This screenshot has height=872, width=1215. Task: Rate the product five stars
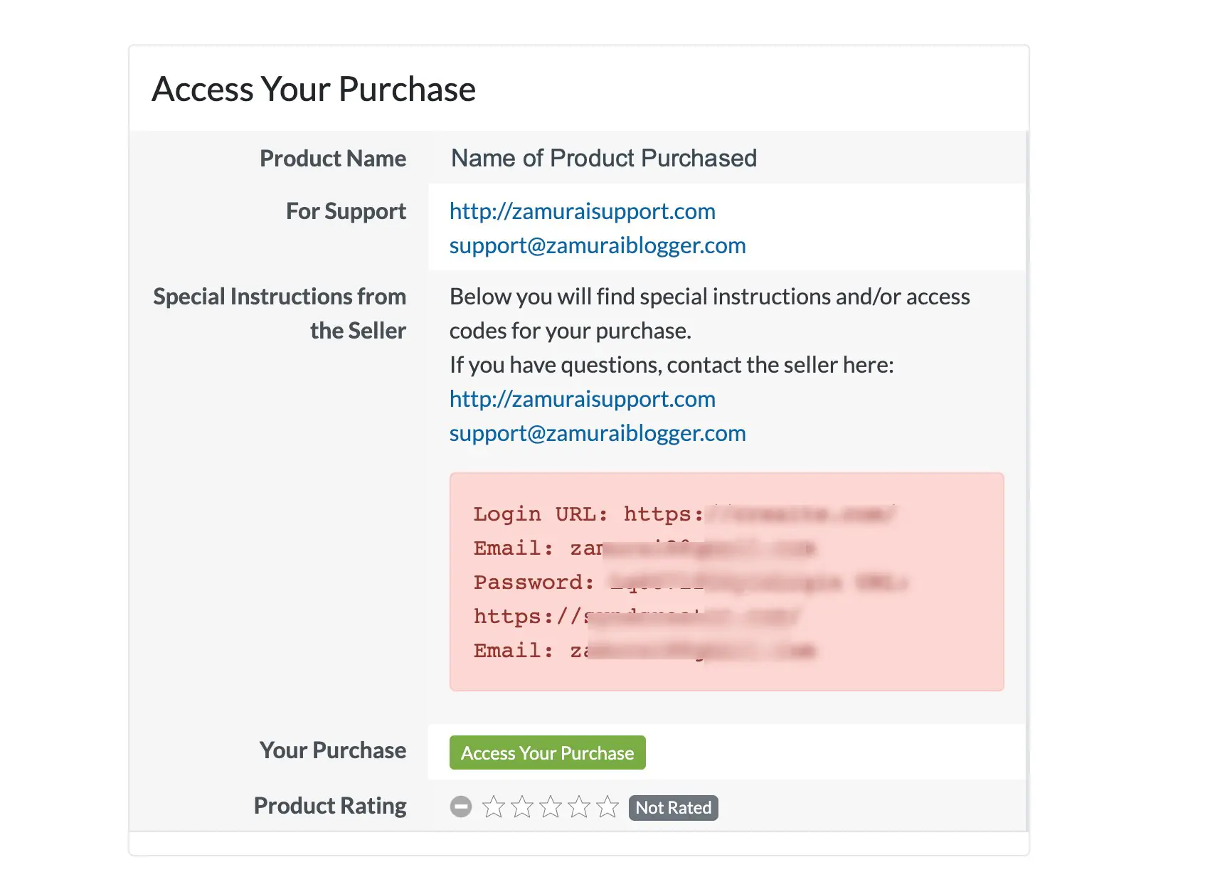[x=607, y=807]
